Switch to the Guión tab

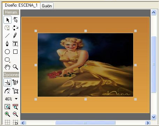click(47, 6)
